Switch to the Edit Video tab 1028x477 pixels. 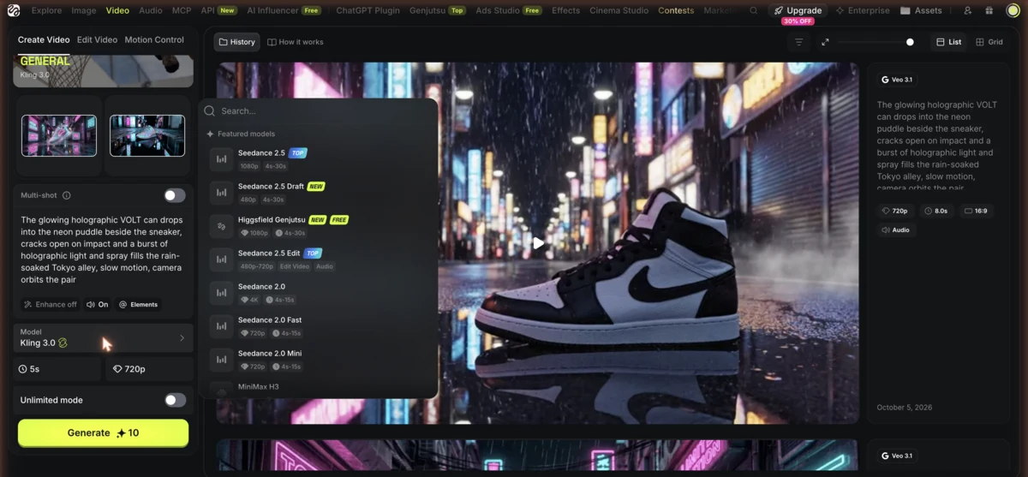click(97, 39)
